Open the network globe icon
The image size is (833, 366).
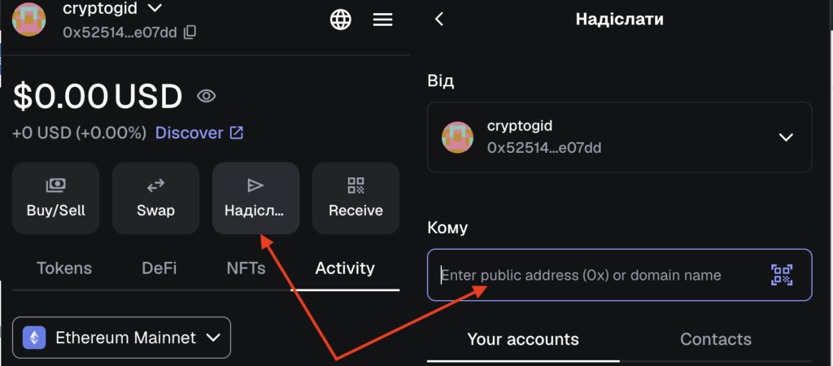pyautogui.click(x=341, y=20)
